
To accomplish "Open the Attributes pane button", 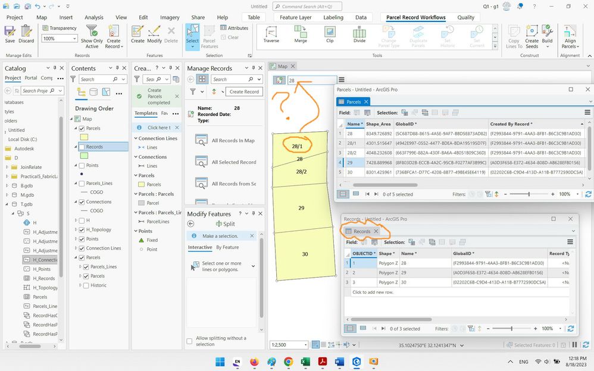I will 234,28.
